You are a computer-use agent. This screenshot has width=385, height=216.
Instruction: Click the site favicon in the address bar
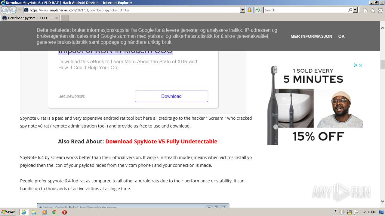point(26,10)
